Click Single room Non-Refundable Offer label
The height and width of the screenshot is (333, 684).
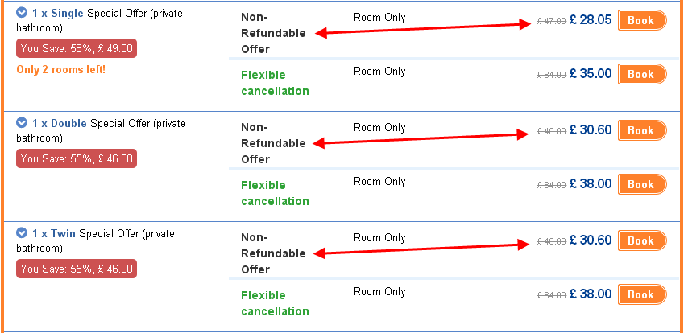point(273,33)
